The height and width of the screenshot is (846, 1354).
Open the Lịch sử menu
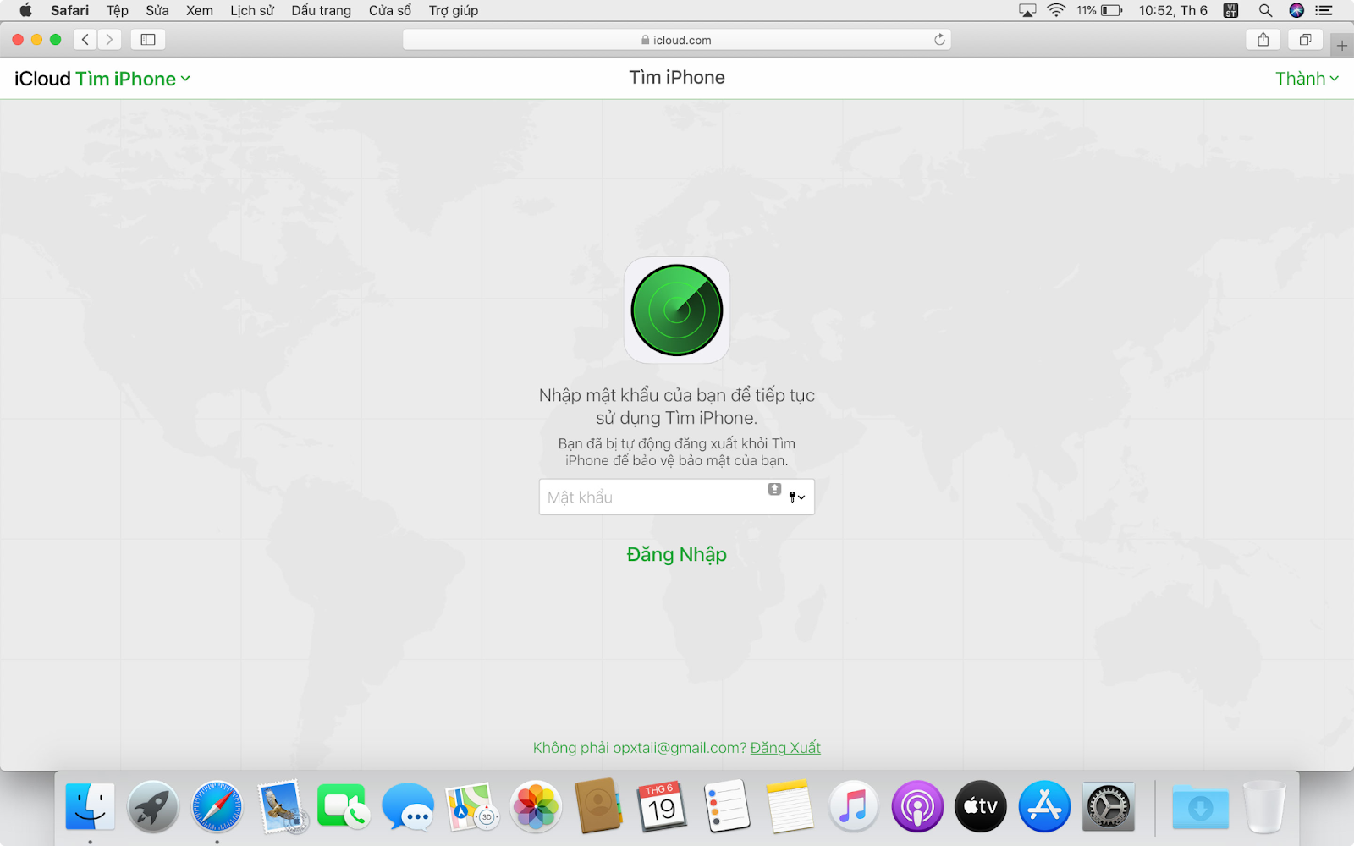(252, 10)
